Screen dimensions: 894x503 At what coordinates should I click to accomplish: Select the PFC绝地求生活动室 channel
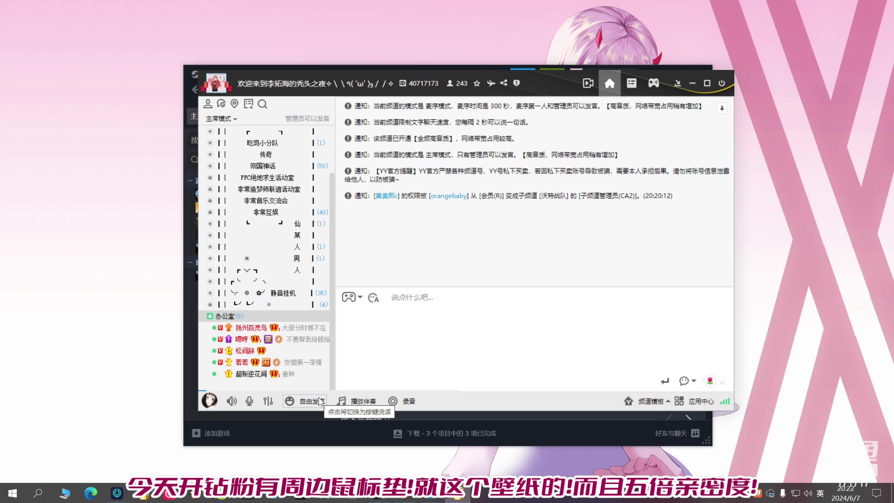point(267,177)
